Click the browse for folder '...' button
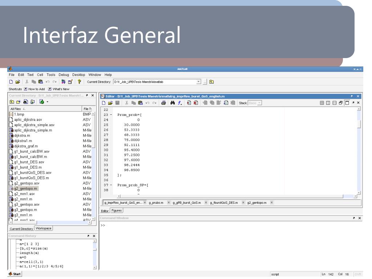This screenshot has width=372, height=279. pyautogui.click(x=205, y=82)
